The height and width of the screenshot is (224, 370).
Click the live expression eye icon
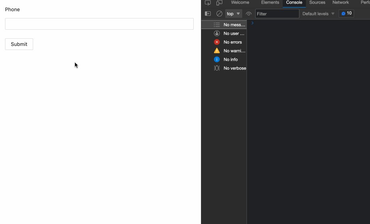coord(249,14)
